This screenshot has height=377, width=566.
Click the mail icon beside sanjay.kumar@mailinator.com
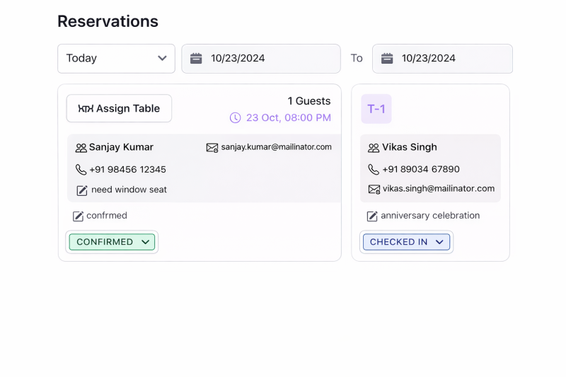click(212, 148)
